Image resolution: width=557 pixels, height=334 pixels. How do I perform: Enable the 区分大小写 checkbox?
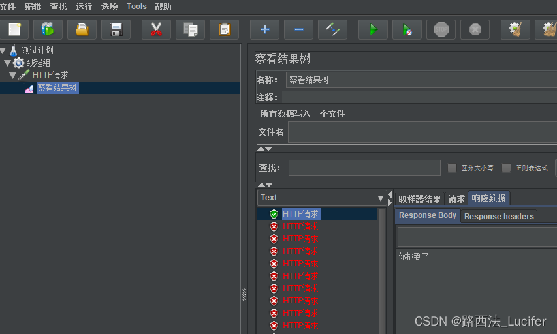(452, 168)
